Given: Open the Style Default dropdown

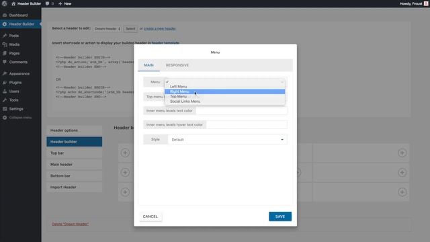Looking at the screenshot, I should pyautogui.click(x=227, y=140).
